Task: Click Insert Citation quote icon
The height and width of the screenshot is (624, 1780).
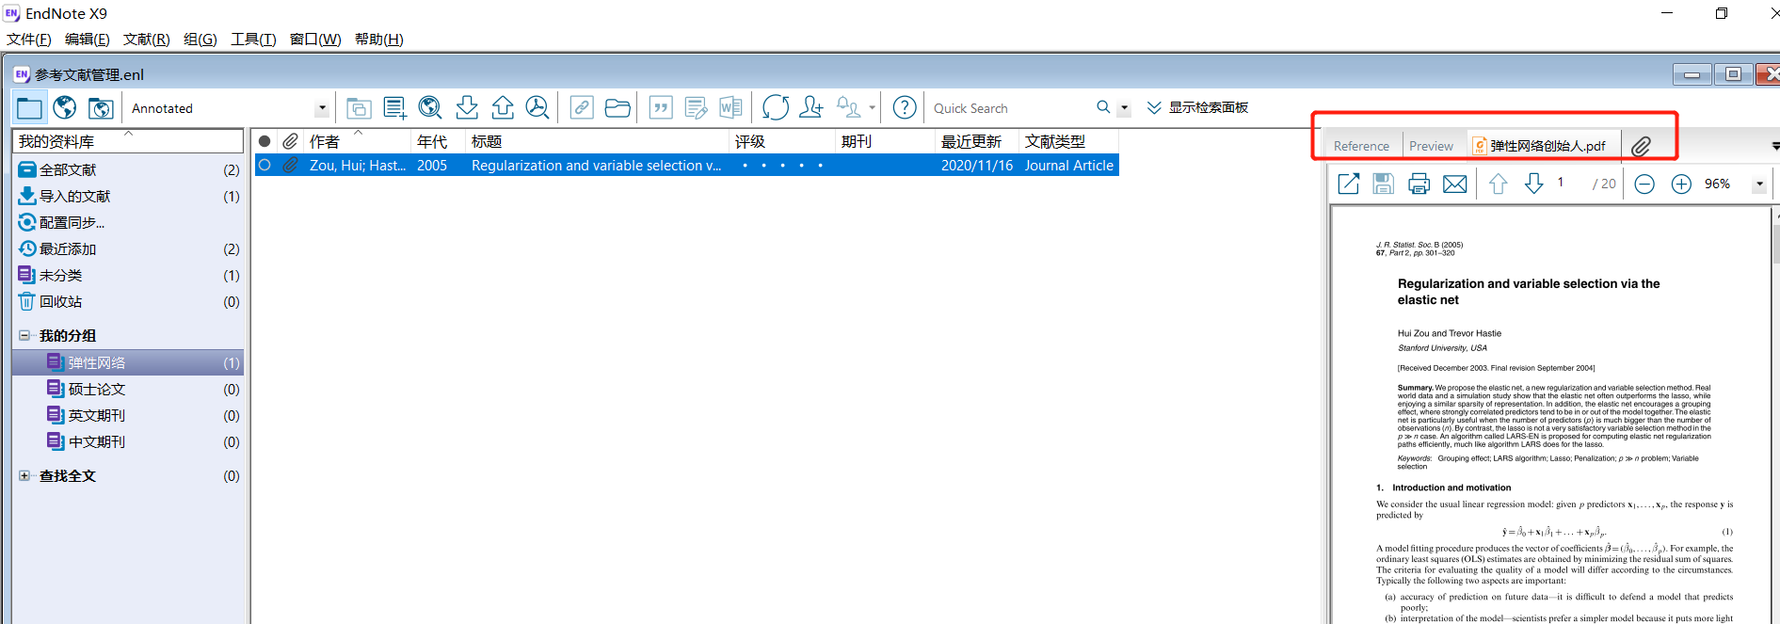Action: (x=661, y=108)
